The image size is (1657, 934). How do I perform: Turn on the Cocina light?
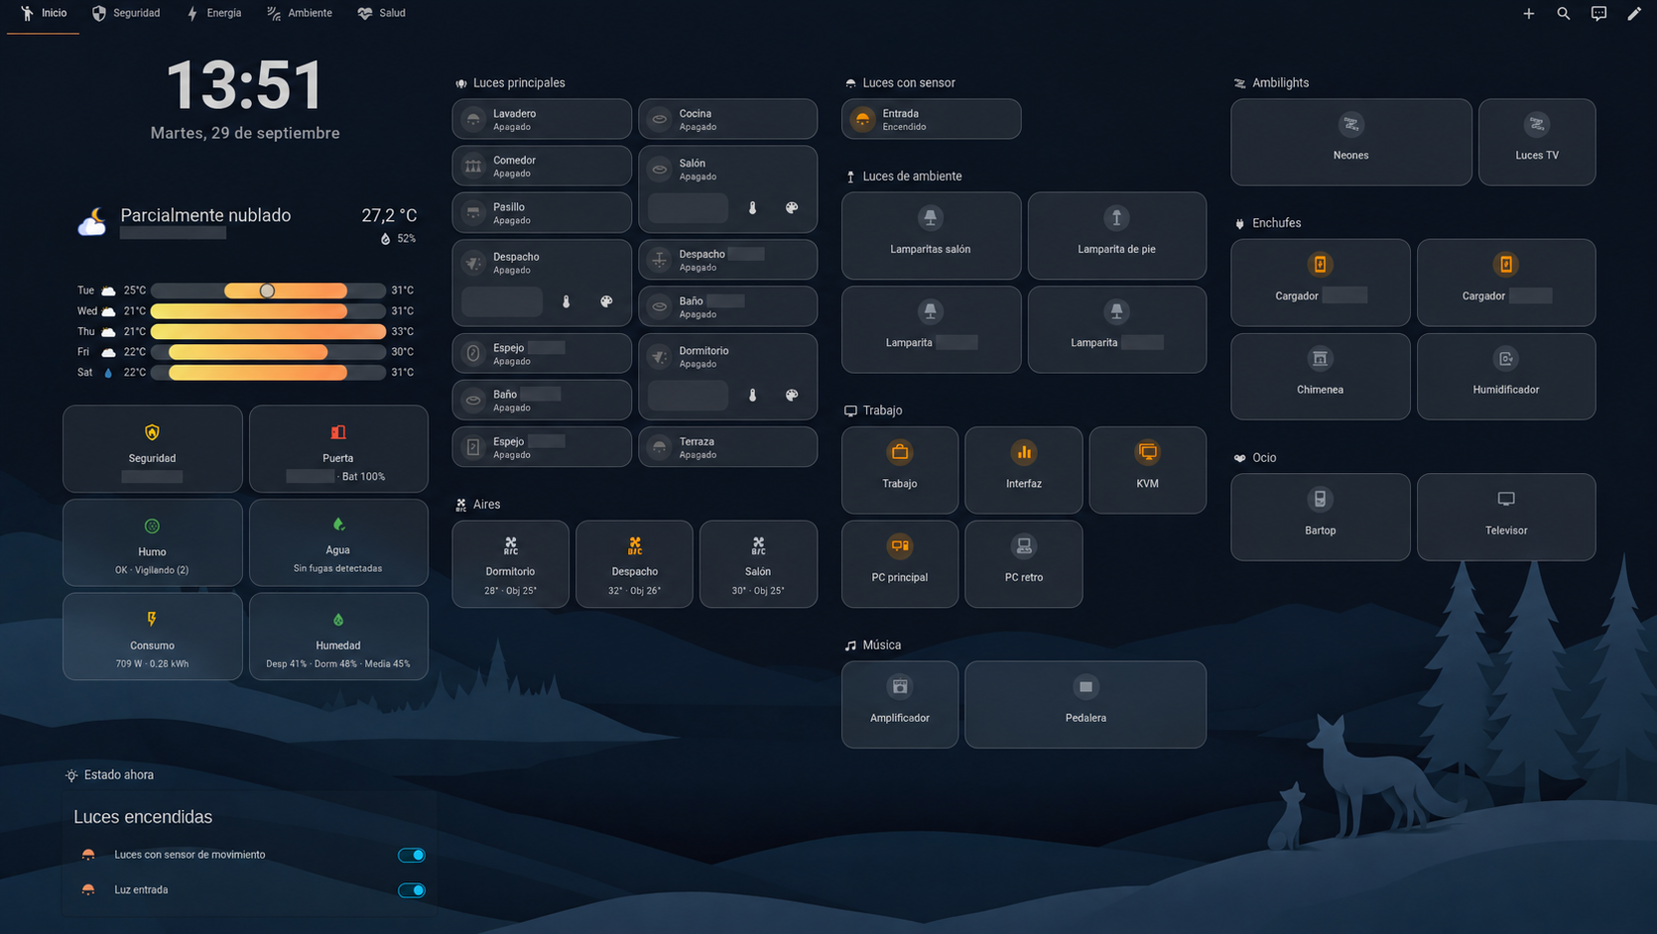[727, 119]
